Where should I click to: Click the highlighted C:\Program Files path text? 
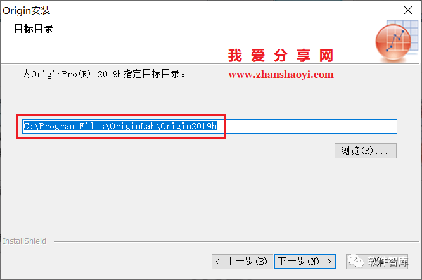coord(120,126)
